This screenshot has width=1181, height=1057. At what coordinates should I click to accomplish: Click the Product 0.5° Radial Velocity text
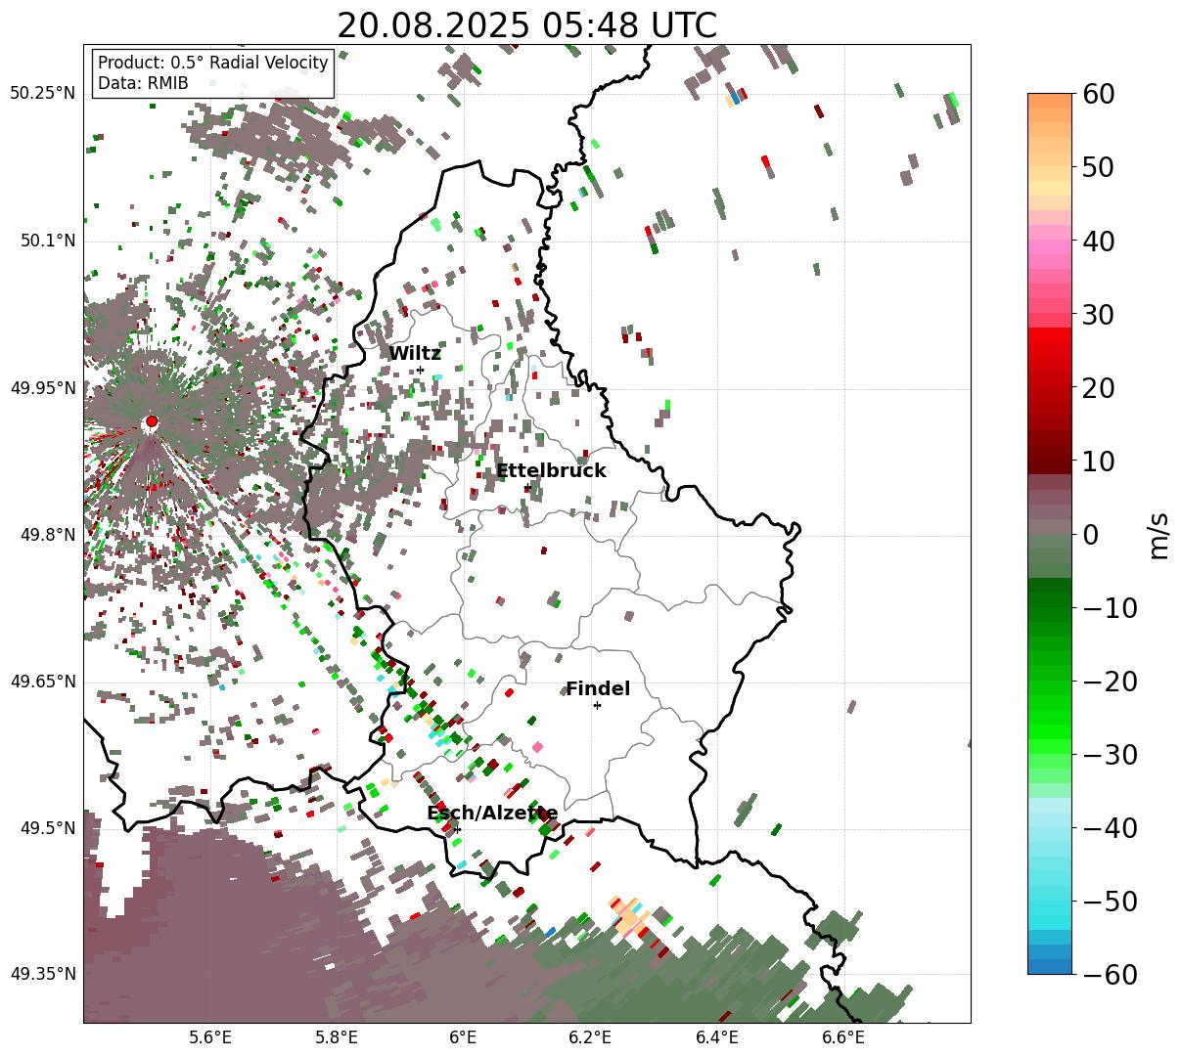click(x=213, y=63)
